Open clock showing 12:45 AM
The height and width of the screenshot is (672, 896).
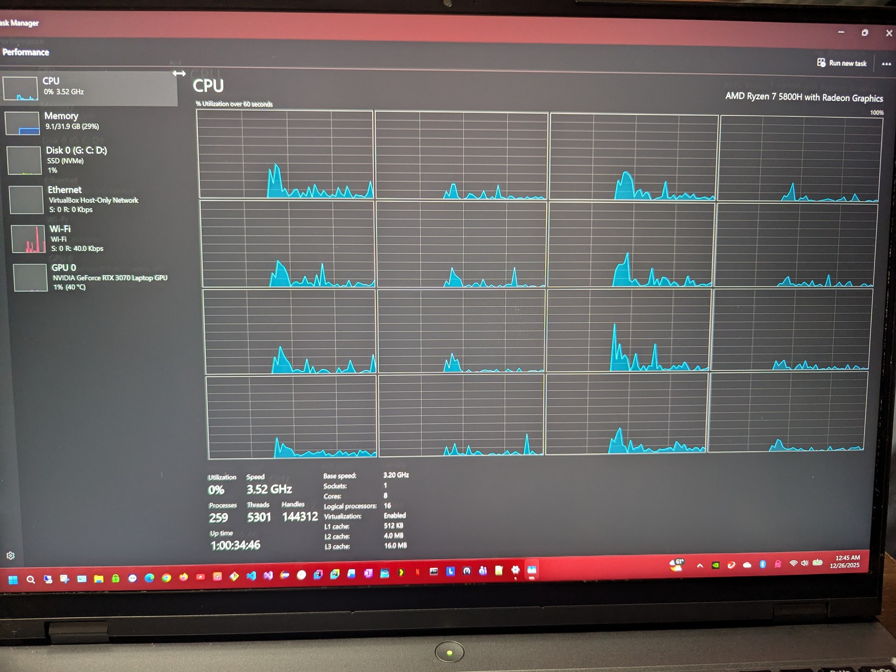(x=846, y=561)
